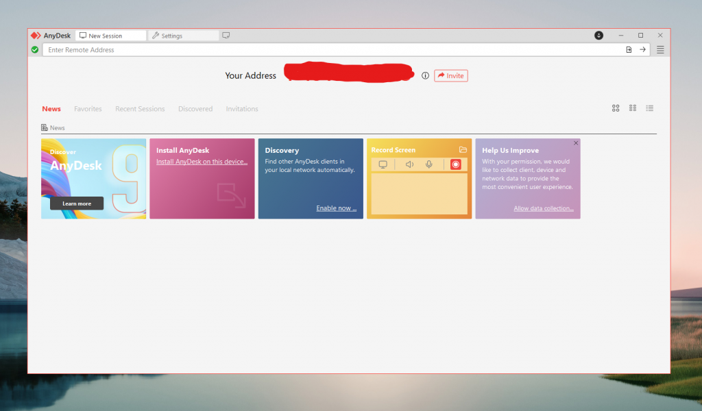Open recordings folder icon in Record Screen tile
The image size is (702, 411).
463,149
